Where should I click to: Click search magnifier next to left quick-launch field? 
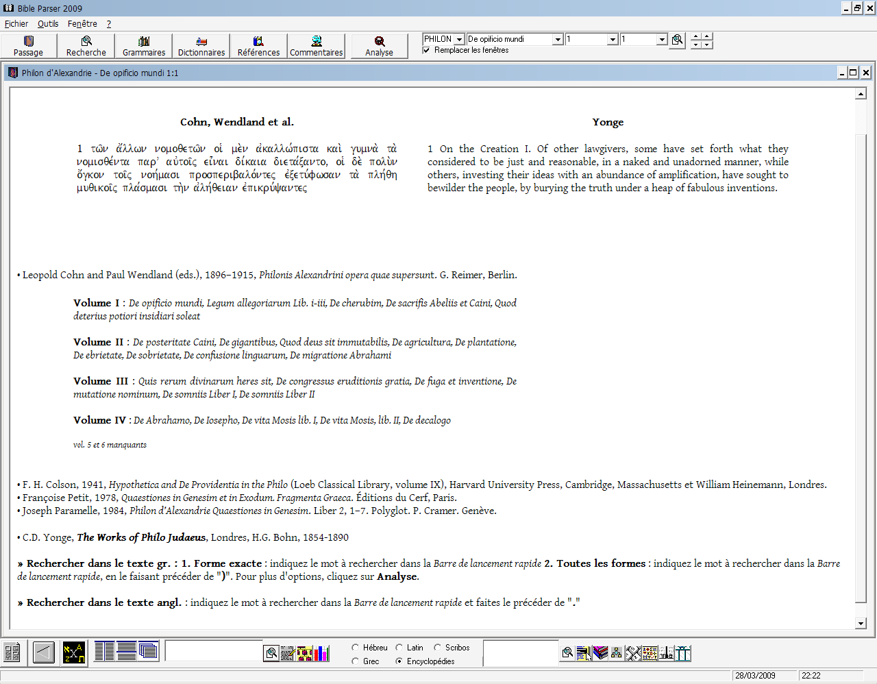point(271,653)
